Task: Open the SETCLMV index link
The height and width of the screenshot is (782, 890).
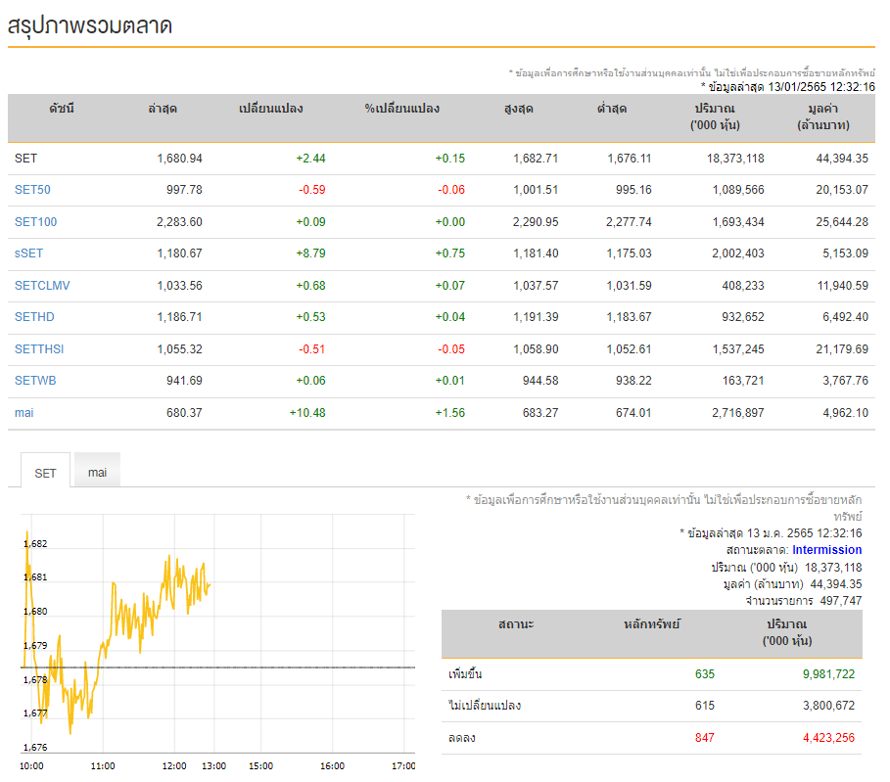Action: (x=42, y=286)
